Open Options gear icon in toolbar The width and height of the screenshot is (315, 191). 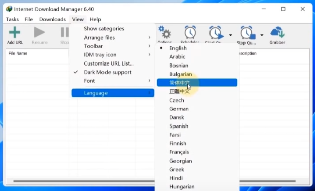coord(164,32)
